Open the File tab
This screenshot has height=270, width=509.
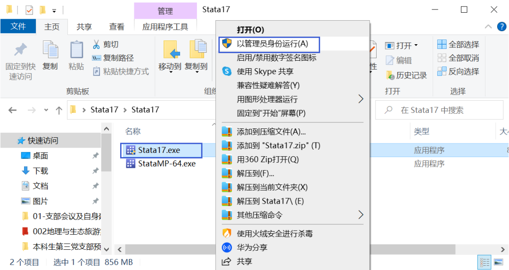click(x=18, y=27)
